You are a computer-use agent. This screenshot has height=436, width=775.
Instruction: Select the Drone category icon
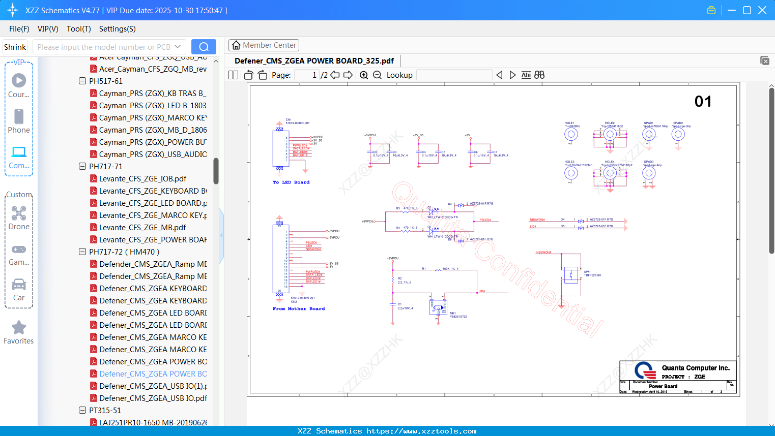coord(19,218)
